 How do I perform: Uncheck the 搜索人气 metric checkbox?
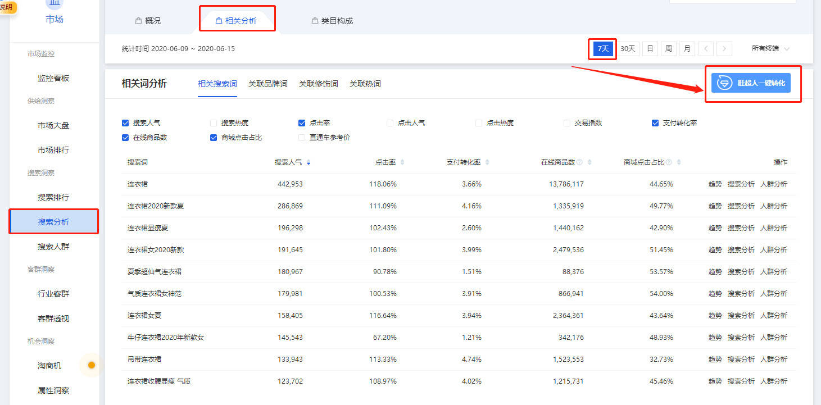click(125, 123)
